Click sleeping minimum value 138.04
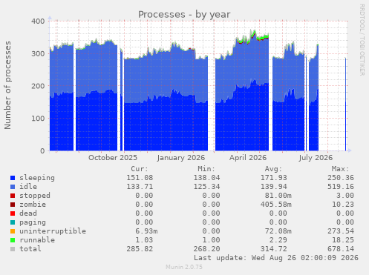 (206, 178)
